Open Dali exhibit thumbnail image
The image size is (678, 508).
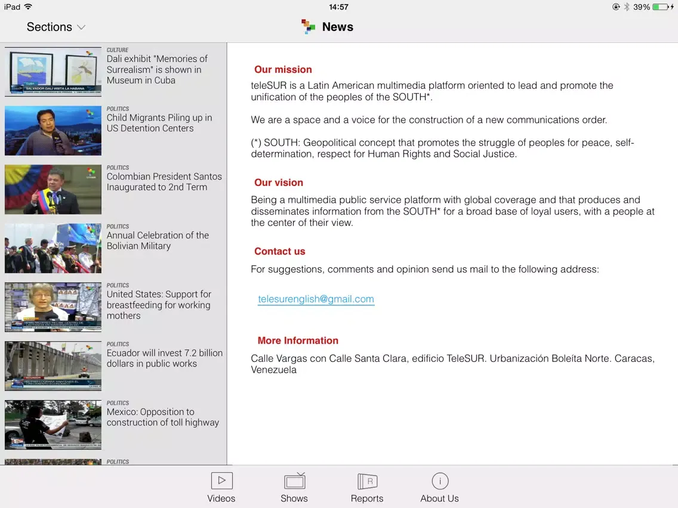point(53,72)
